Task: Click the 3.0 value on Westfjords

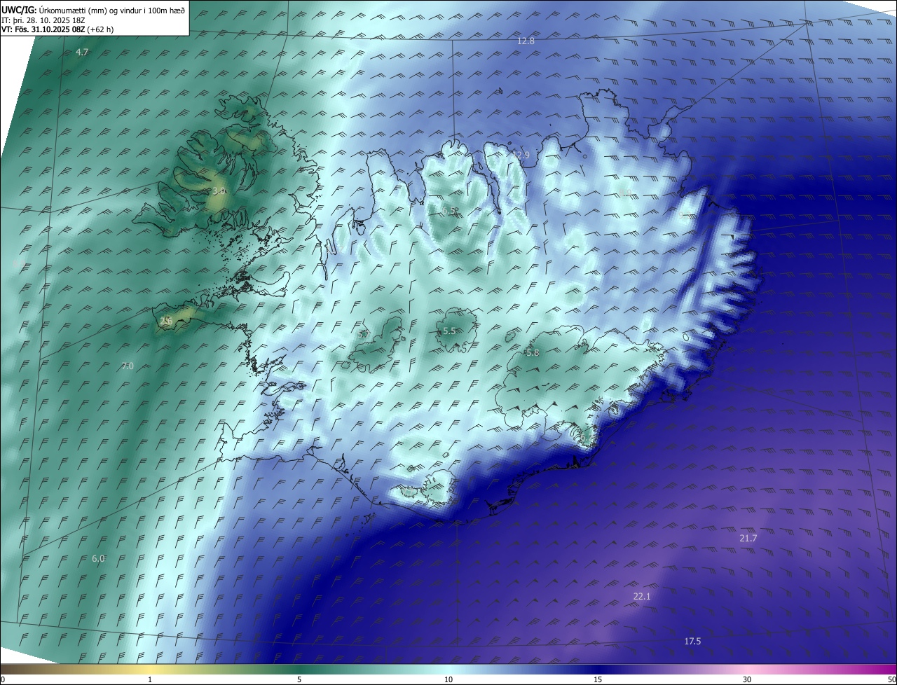Action: (x=219, y=191)
